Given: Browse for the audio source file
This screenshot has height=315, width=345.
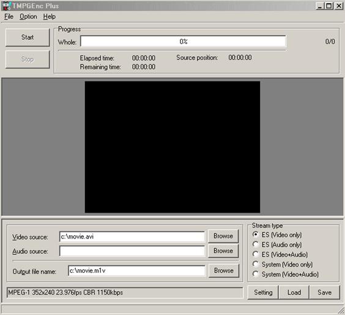Looking at the screenshot, I should tap(223, 251).
